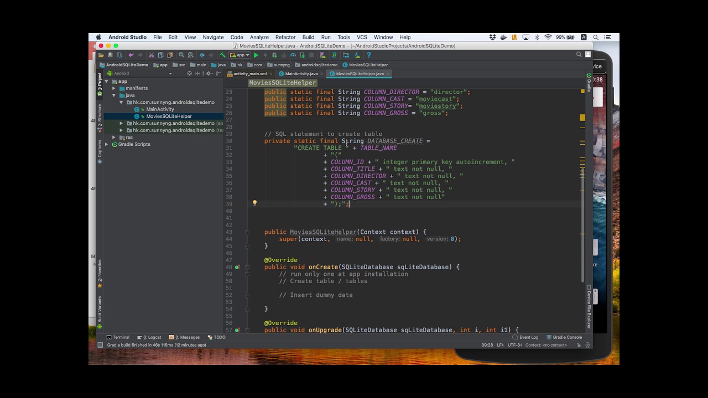Click Hide Project panel icon

tap(218, 74)
